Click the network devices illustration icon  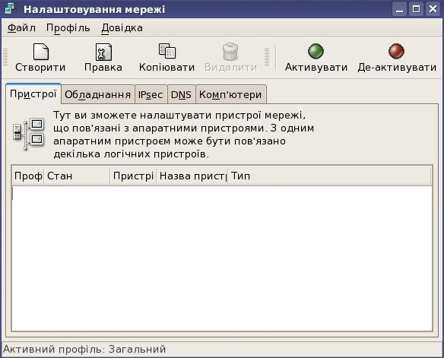29,134
